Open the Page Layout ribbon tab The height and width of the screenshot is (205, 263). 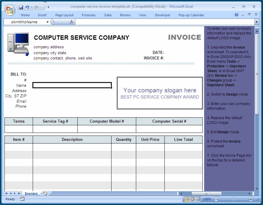(64, 15)
